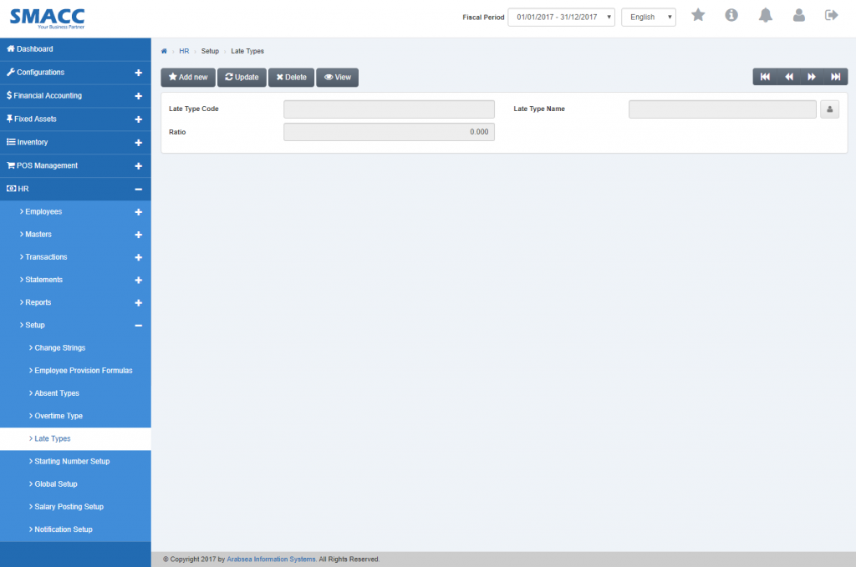Click the favorites star icon in header

pos(698,14)
